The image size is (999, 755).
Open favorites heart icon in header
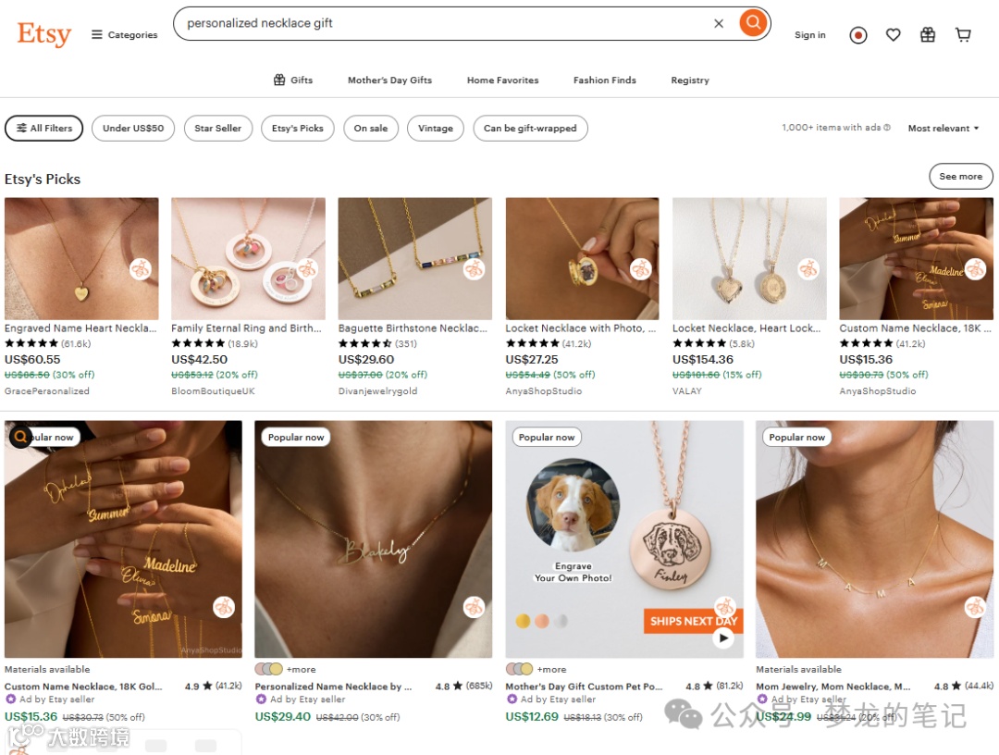pyautogui.click(x=893, y=35)
